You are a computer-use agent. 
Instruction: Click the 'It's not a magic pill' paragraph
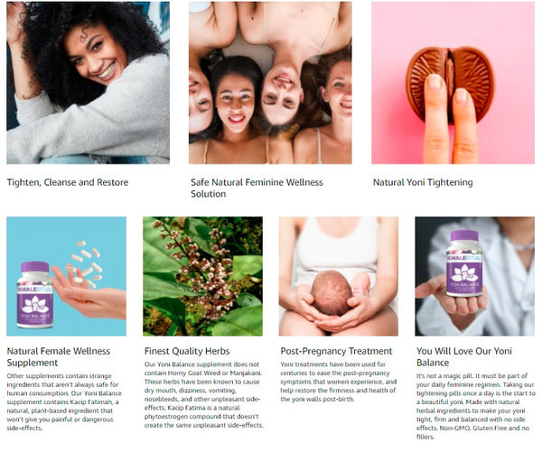[x=476, y=406]
